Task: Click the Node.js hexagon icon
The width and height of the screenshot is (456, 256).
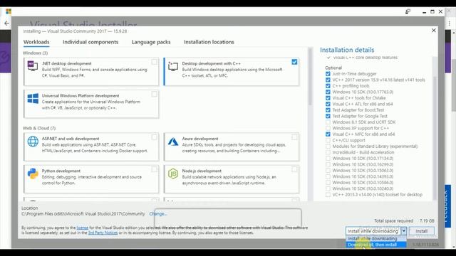Action: [173, 174]
